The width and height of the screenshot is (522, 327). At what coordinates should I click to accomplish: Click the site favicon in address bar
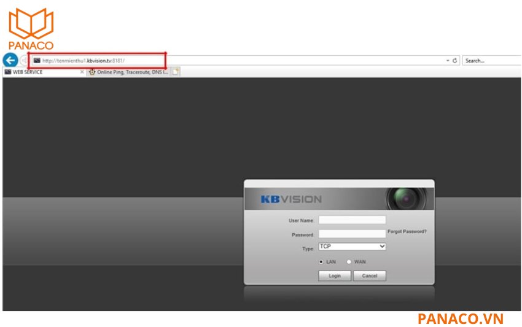[37, 61]
